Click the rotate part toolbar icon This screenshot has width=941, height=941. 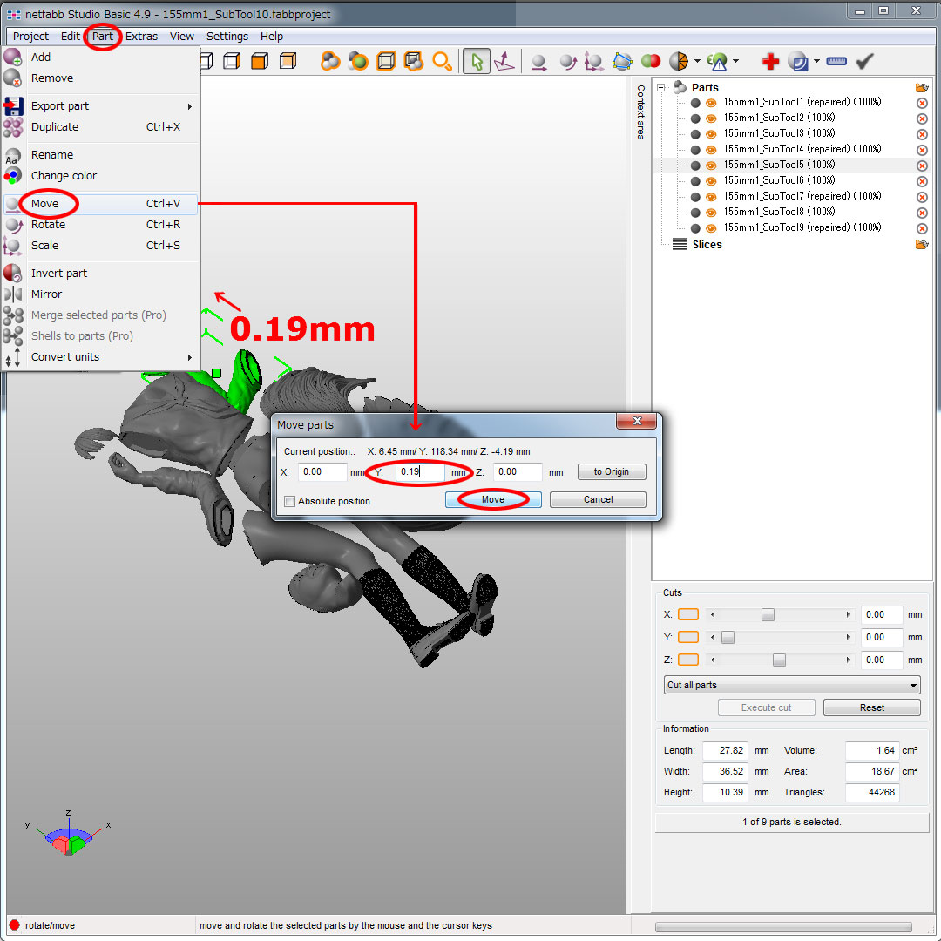[568, 62]
